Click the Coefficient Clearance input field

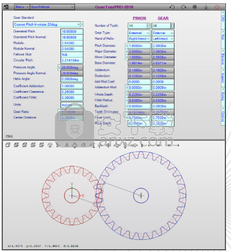(72, 92)
